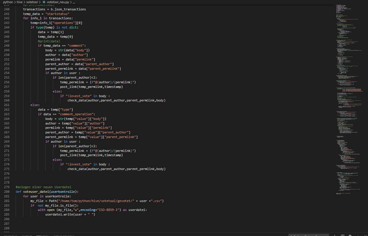Open the "python" breadcrumb folder

tap(8, 2)
